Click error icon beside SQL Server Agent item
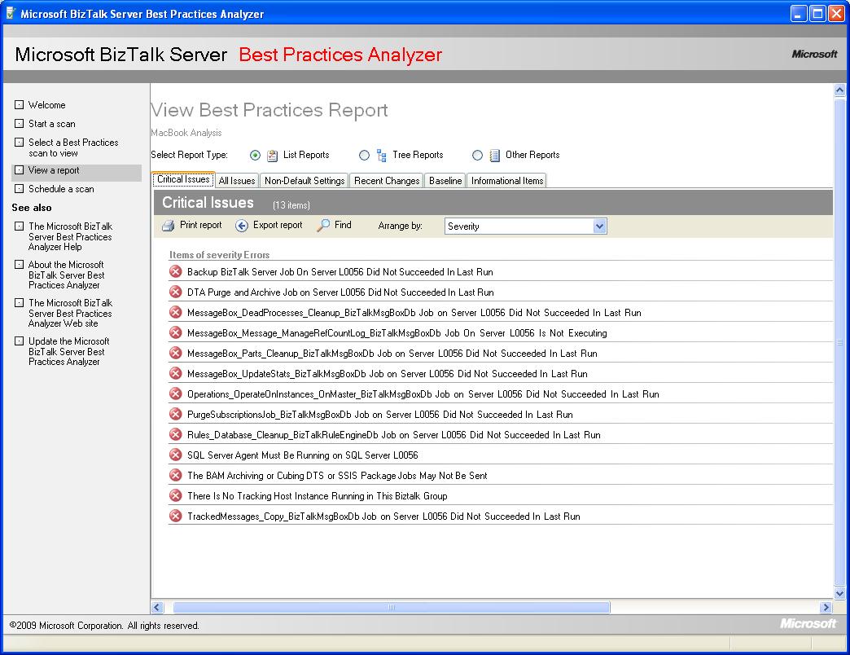The image size is (850, 655). [x=176, y=455]
